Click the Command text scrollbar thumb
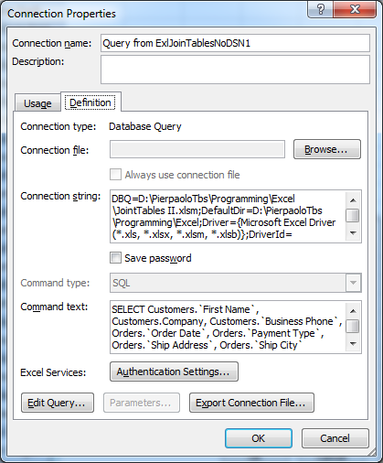 (353, 326)
